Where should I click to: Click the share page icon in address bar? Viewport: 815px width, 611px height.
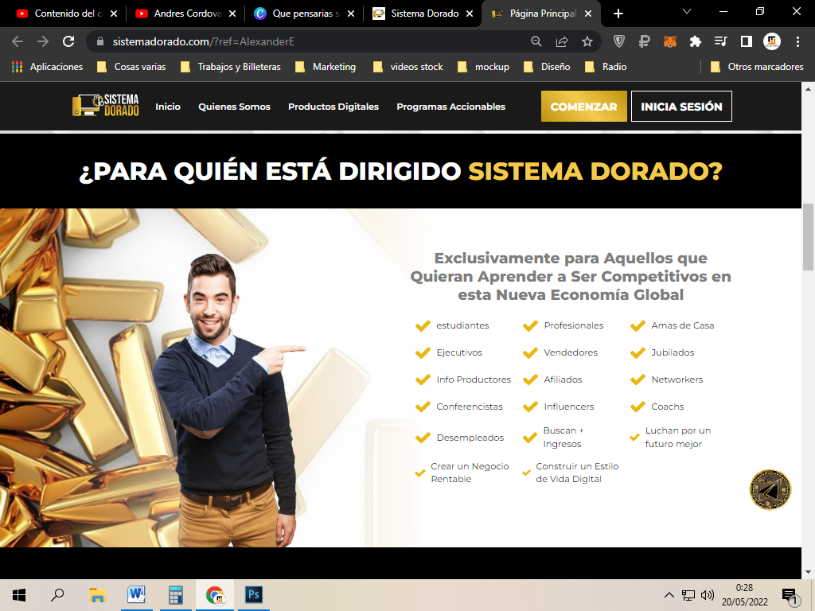pos(562,41)
